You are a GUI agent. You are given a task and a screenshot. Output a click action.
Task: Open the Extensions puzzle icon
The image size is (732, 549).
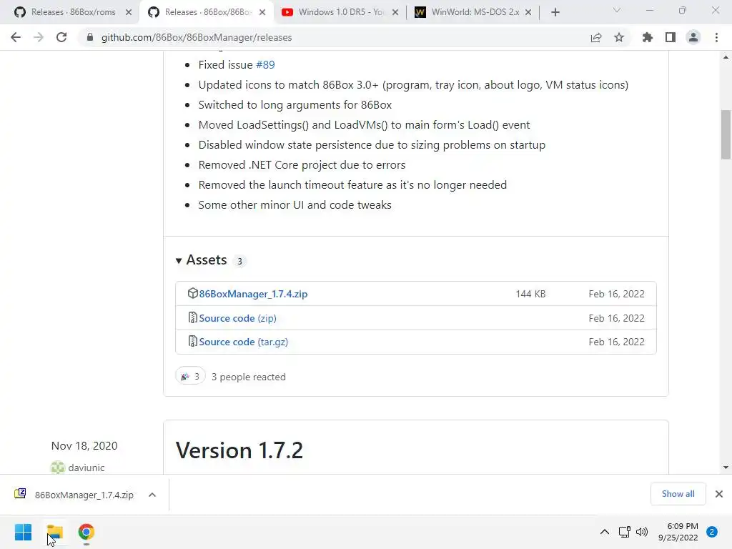(x=647, y=37)
